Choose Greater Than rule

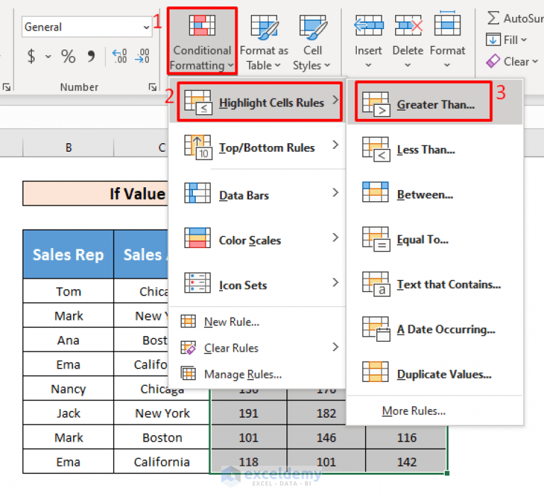tap(435, 102)
